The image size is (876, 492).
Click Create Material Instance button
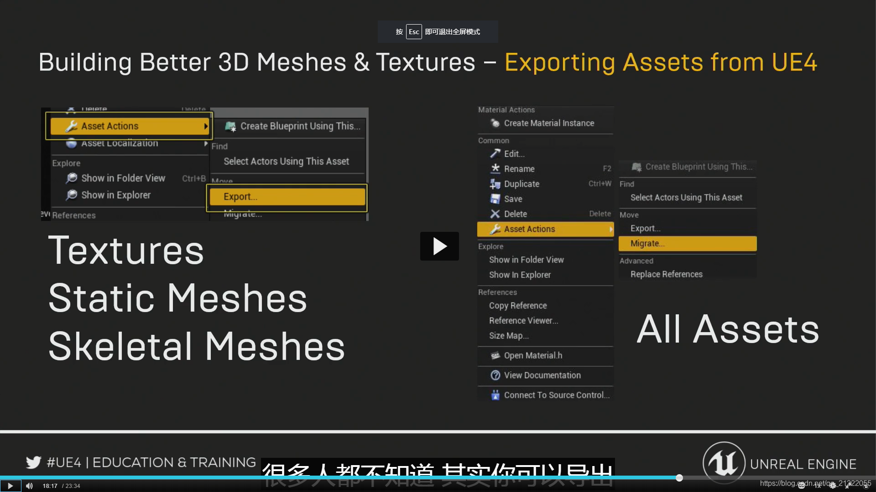click(549, 123)
